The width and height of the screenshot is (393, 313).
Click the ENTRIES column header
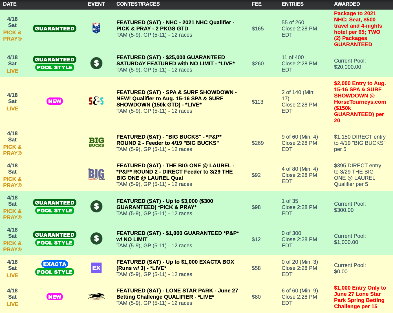pyautogui.click(x=292, y=4)
